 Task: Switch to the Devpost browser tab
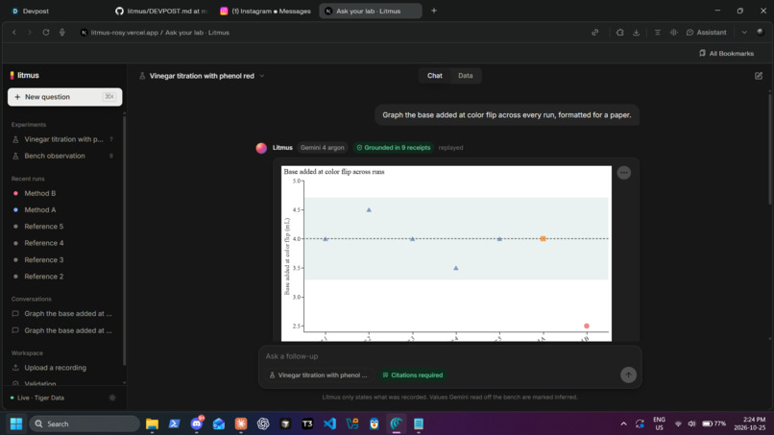[36, 11]
